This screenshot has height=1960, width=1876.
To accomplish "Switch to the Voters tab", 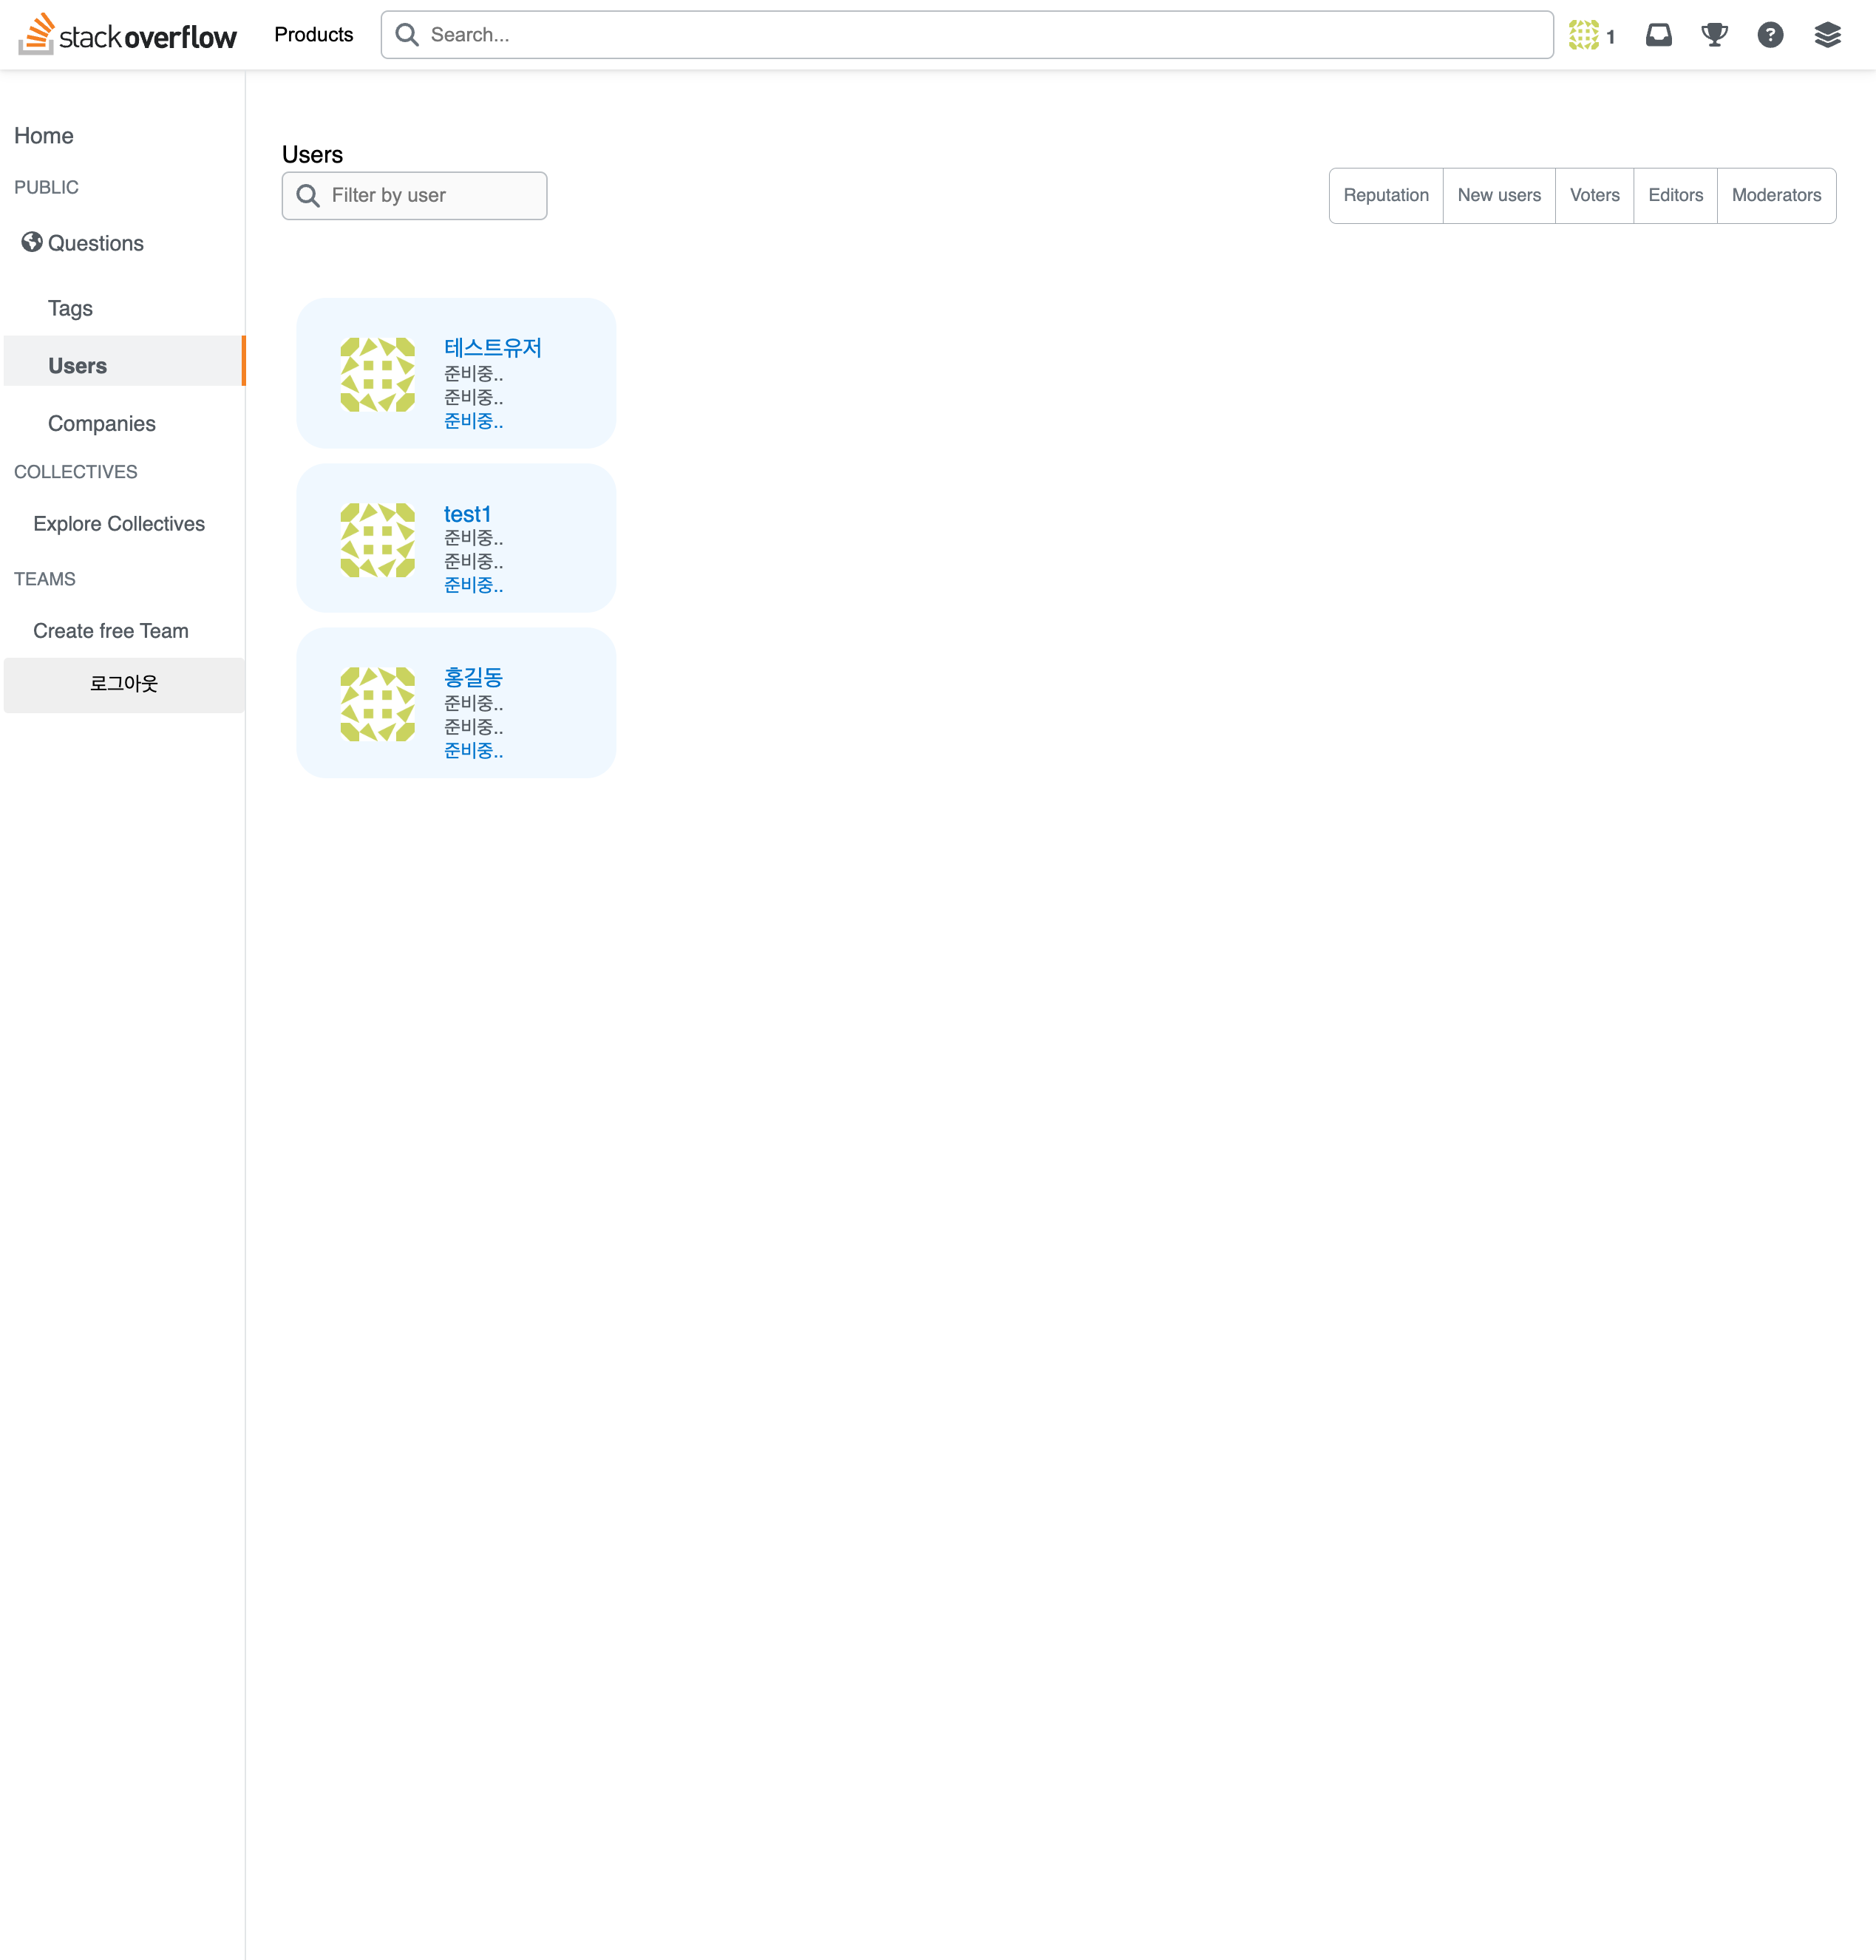I will [1594, 196].
